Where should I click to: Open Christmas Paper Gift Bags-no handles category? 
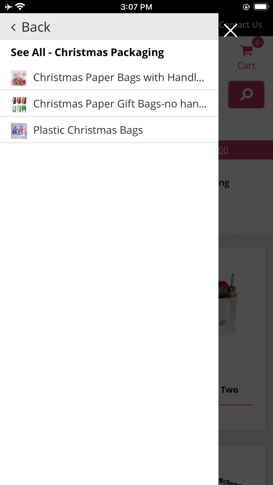coord(109,104)
